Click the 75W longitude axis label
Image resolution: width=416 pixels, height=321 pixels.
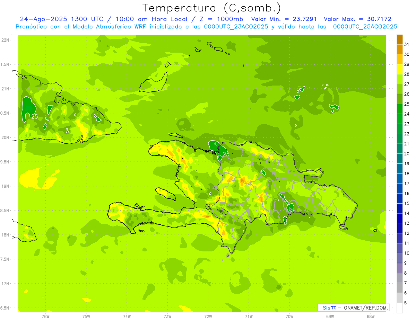(x=86, y=316)
